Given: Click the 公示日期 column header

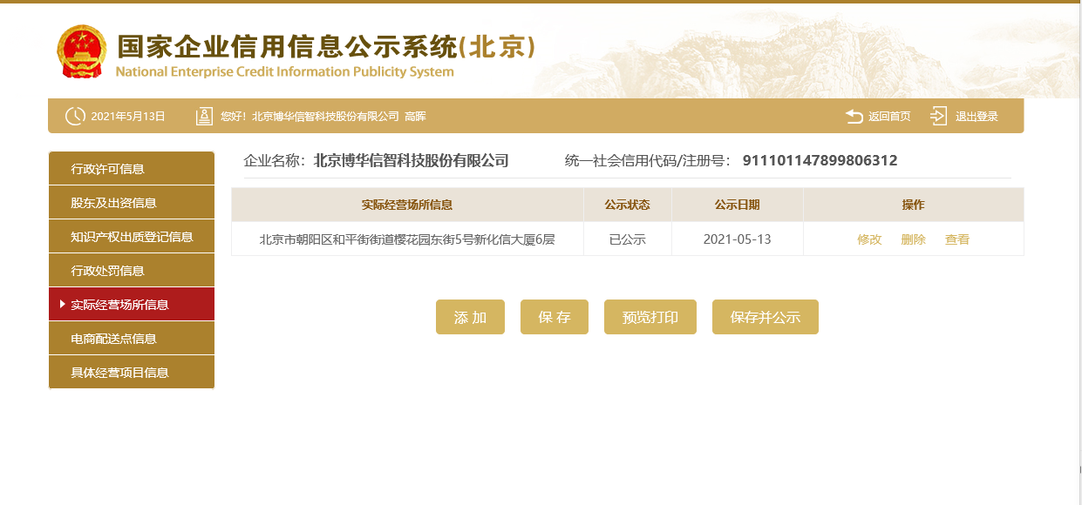Looking at the screenshot, I should tap(738, 205).
